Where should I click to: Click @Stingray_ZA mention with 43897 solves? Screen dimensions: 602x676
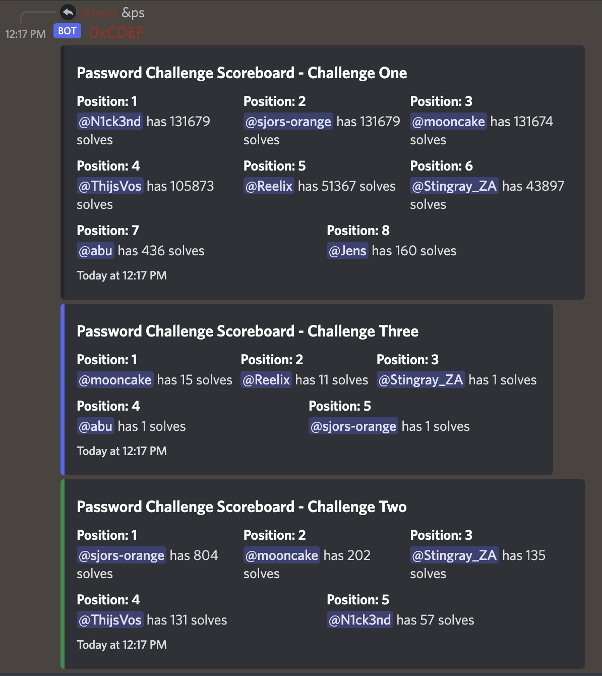[454, 186]
